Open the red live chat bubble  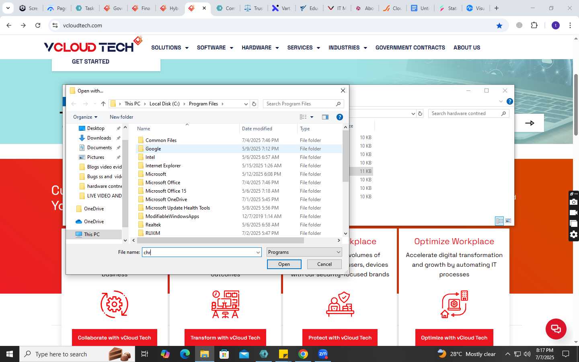coord(556,329)
